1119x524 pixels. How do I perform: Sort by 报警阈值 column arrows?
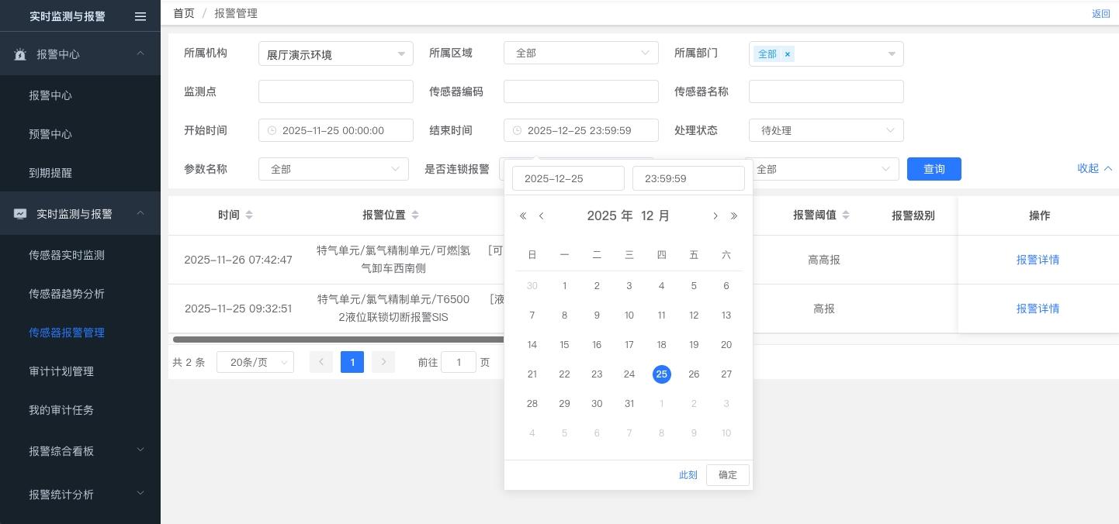pos(846,215)
